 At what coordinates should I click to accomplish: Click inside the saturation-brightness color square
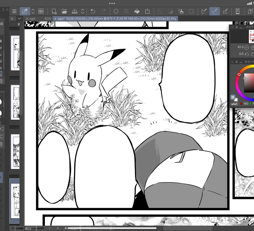(x=250, y=83)
